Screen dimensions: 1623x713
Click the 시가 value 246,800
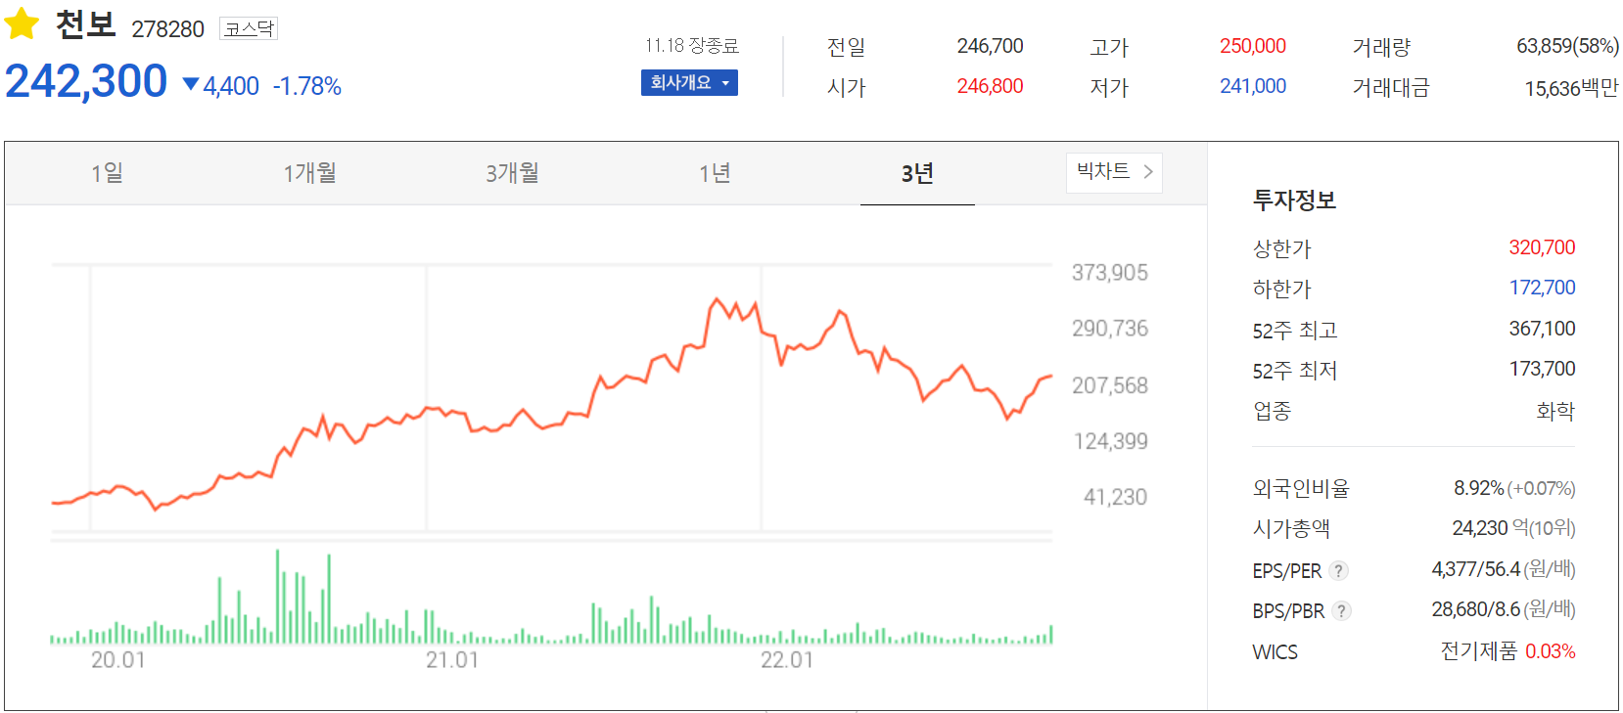click(990, 86)
